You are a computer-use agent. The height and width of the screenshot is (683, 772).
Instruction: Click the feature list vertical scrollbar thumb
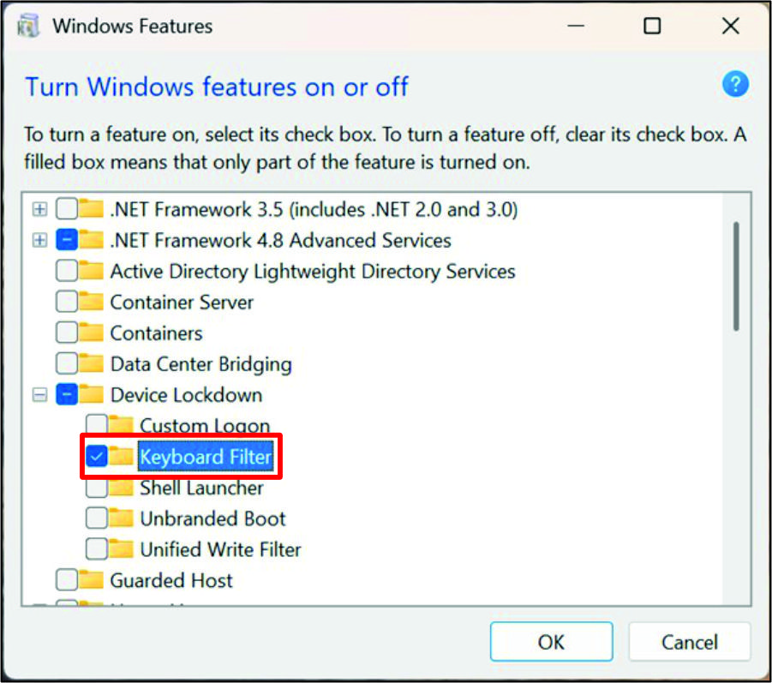736,276
